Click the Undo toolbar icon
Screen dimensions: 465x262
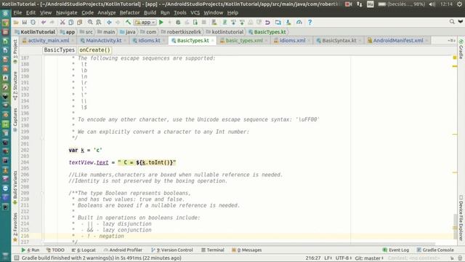44,23
